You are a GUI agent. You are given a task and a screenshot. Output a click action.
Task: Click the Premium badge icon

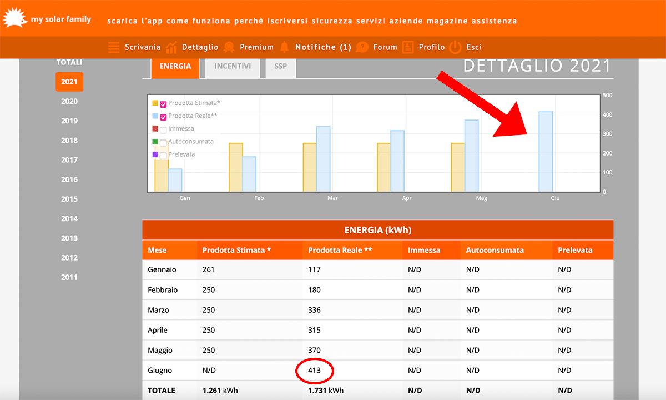coord(229,47)
